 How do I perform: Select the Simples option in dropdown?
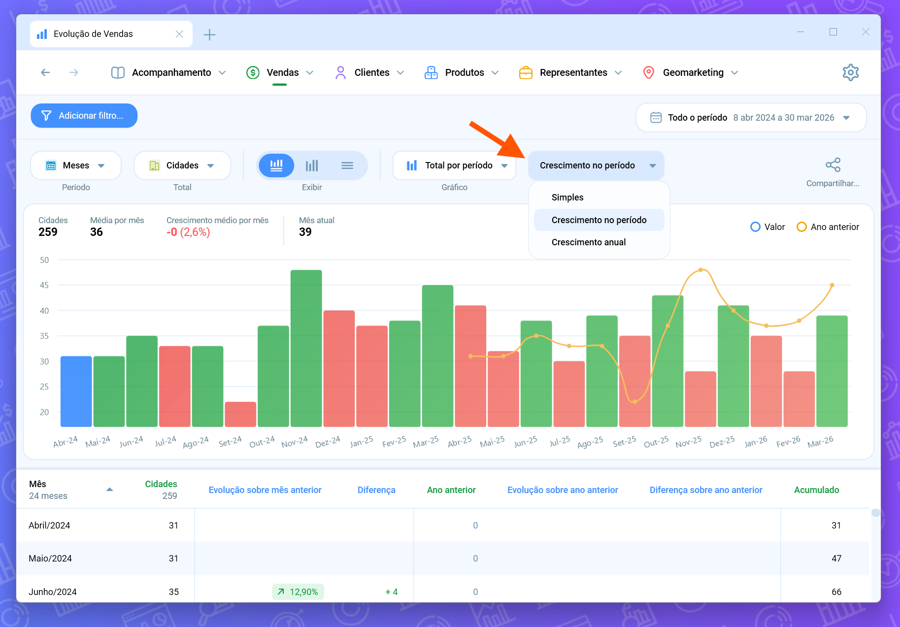[x=567, y=198]
